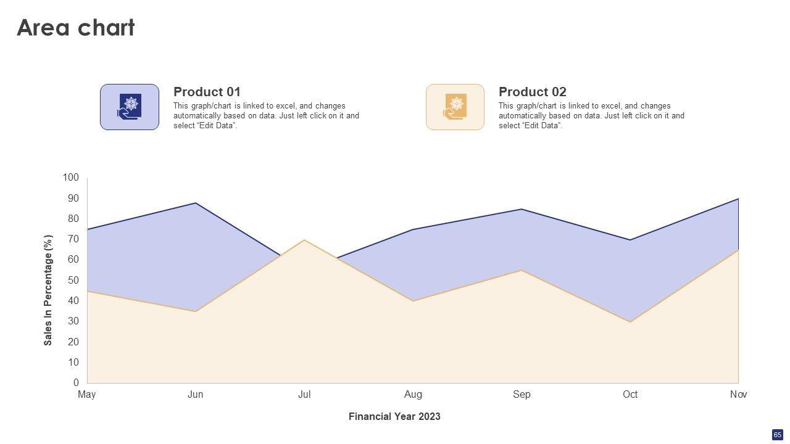Click the blue Product 01 icon
This screenshot has height=444, width=790.
point(130,107)
